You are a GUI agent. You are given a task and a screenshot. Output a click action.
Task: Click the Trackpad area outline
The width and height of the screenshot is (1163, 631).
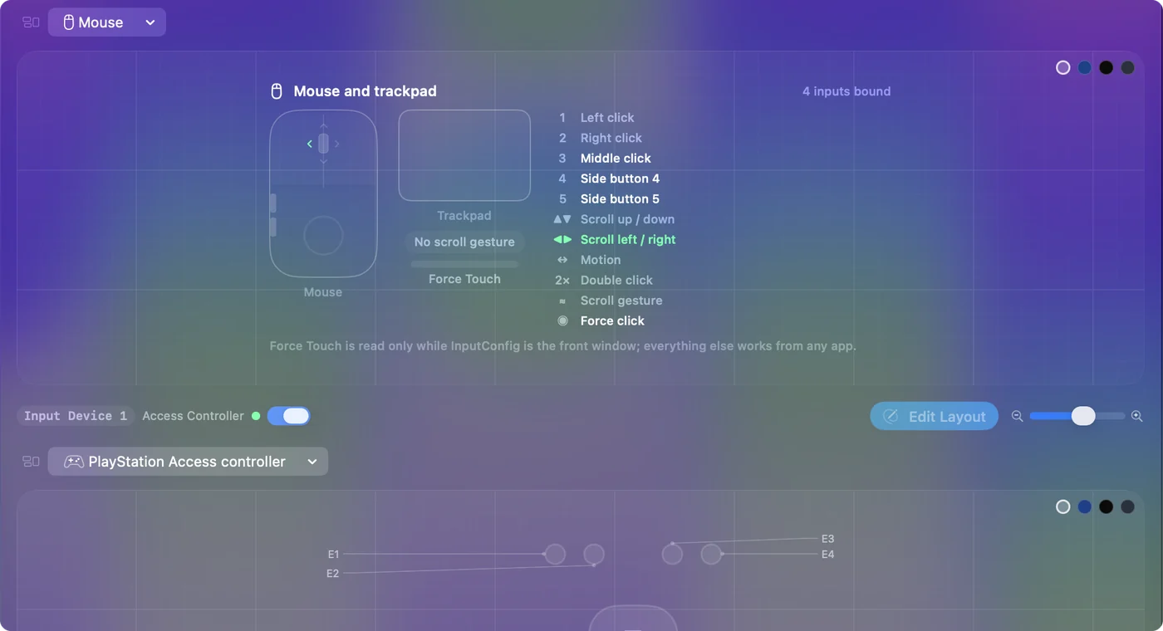464,155
